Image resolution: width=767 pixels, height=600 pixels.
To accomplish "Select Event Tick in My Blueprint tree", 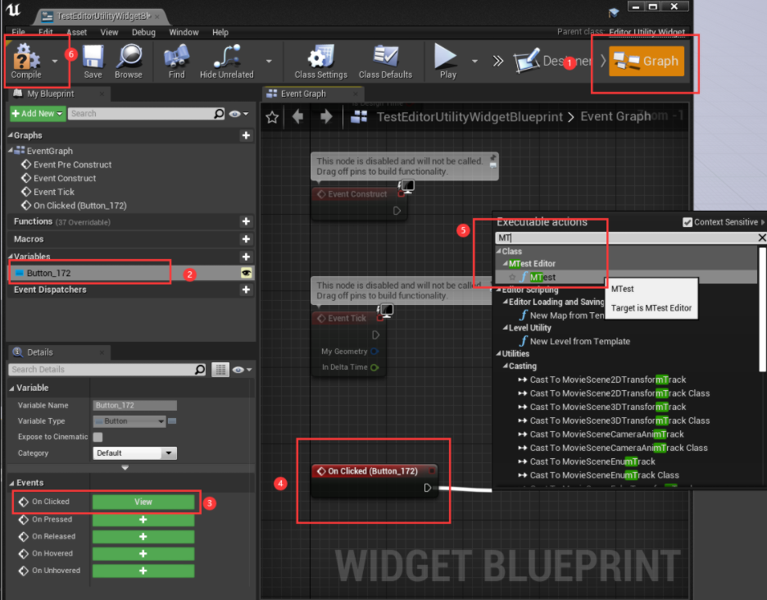I will [x=54, y=192].
